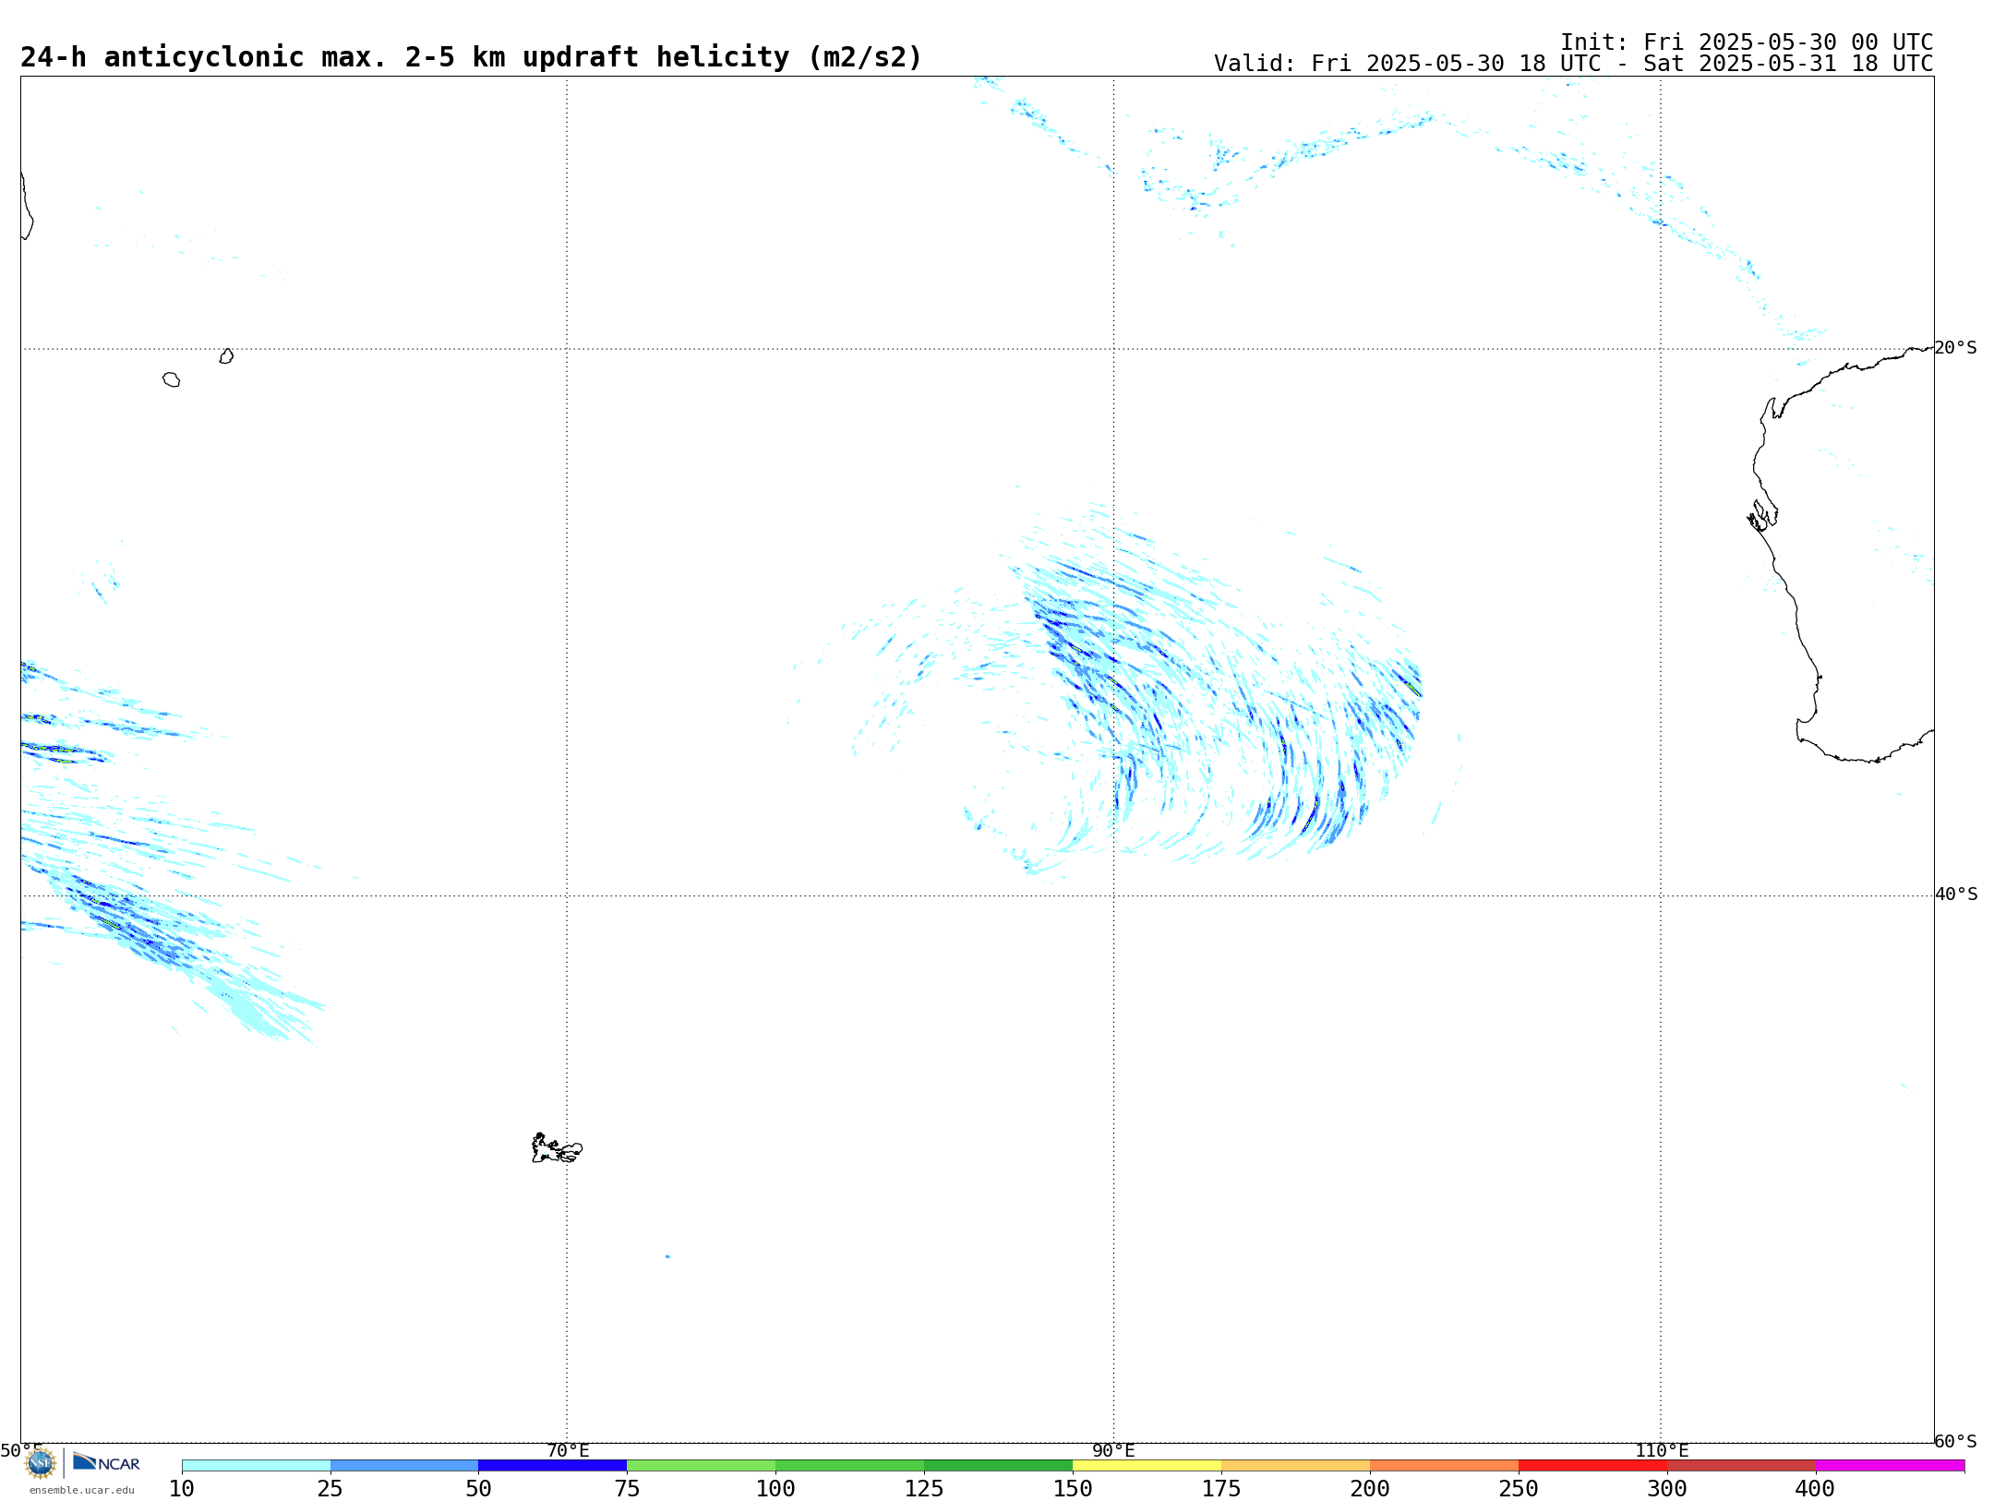Select the light green 75-100 color swatch

[x=702, y=1466]
